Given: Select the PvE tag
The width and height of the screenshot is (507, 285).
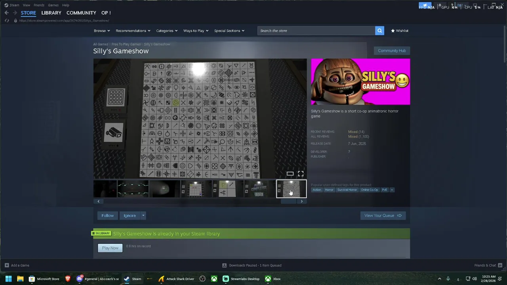Looking at the screenshot, I should tap(384, 190).
